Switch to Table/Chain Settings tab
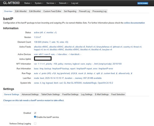Viewport: 154px width, 126px height. 50,94
